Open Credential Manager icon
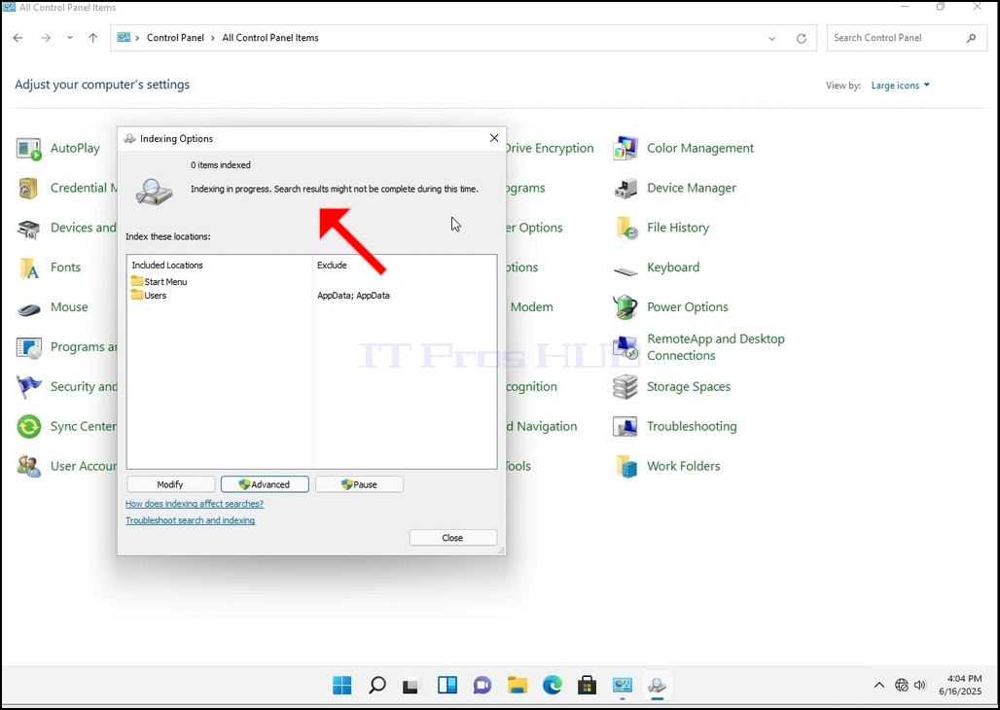Viewport: 1000px width, 710px height. point(29,188)
